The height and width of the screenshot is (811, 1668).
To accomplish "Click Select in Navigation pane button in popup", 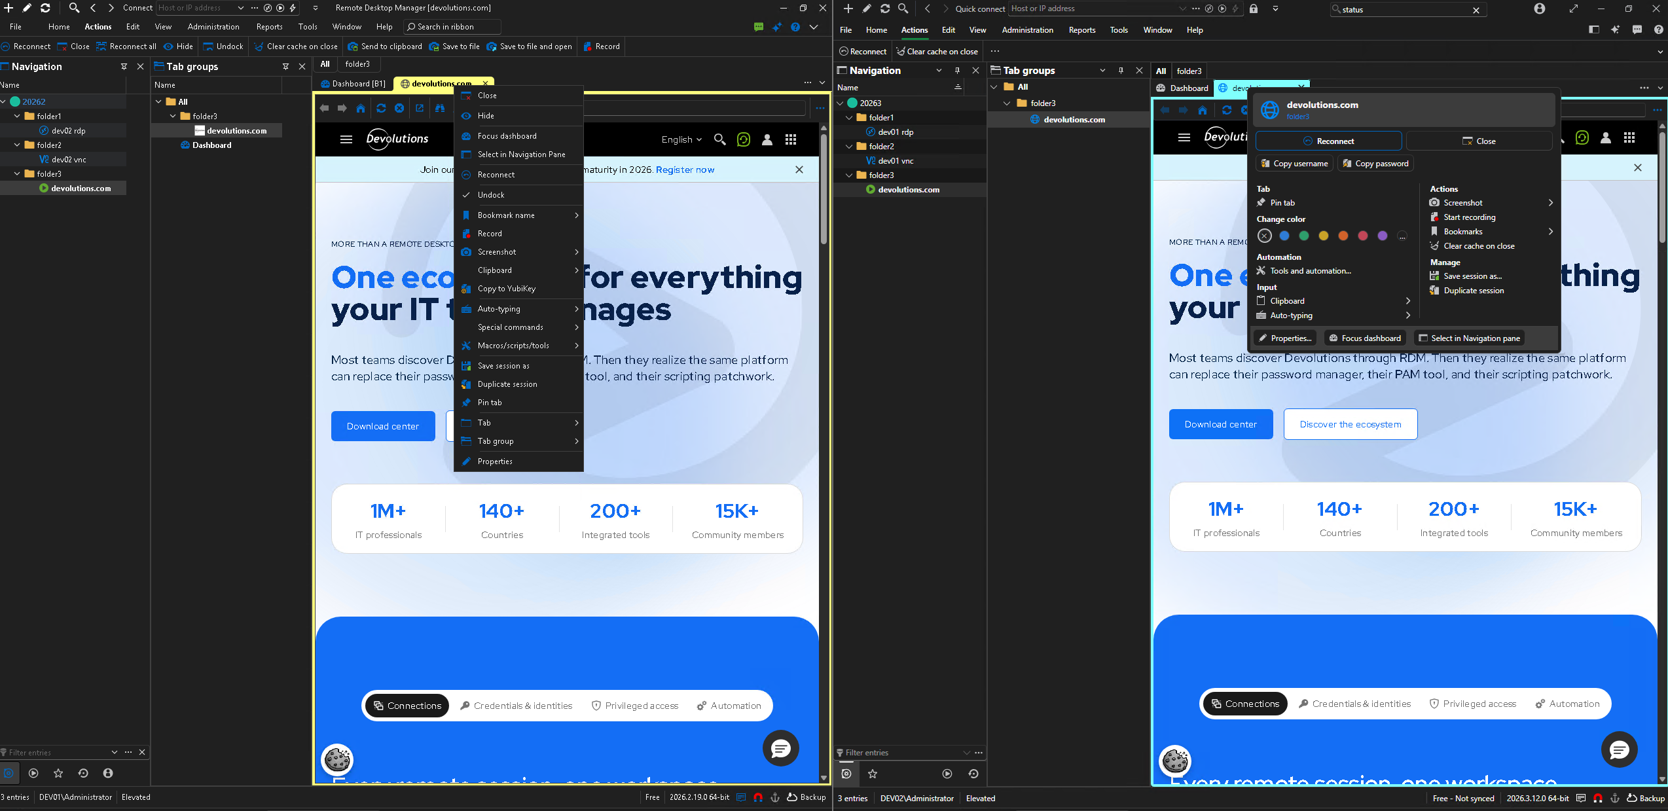I will [1470, 338].
